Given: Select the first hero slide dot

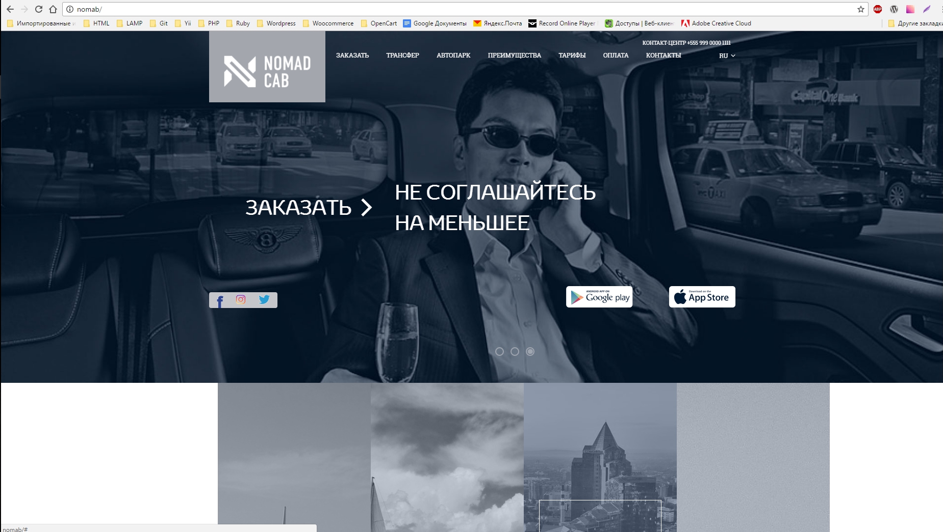Looking at the screenshot, I should pos(500,352).
